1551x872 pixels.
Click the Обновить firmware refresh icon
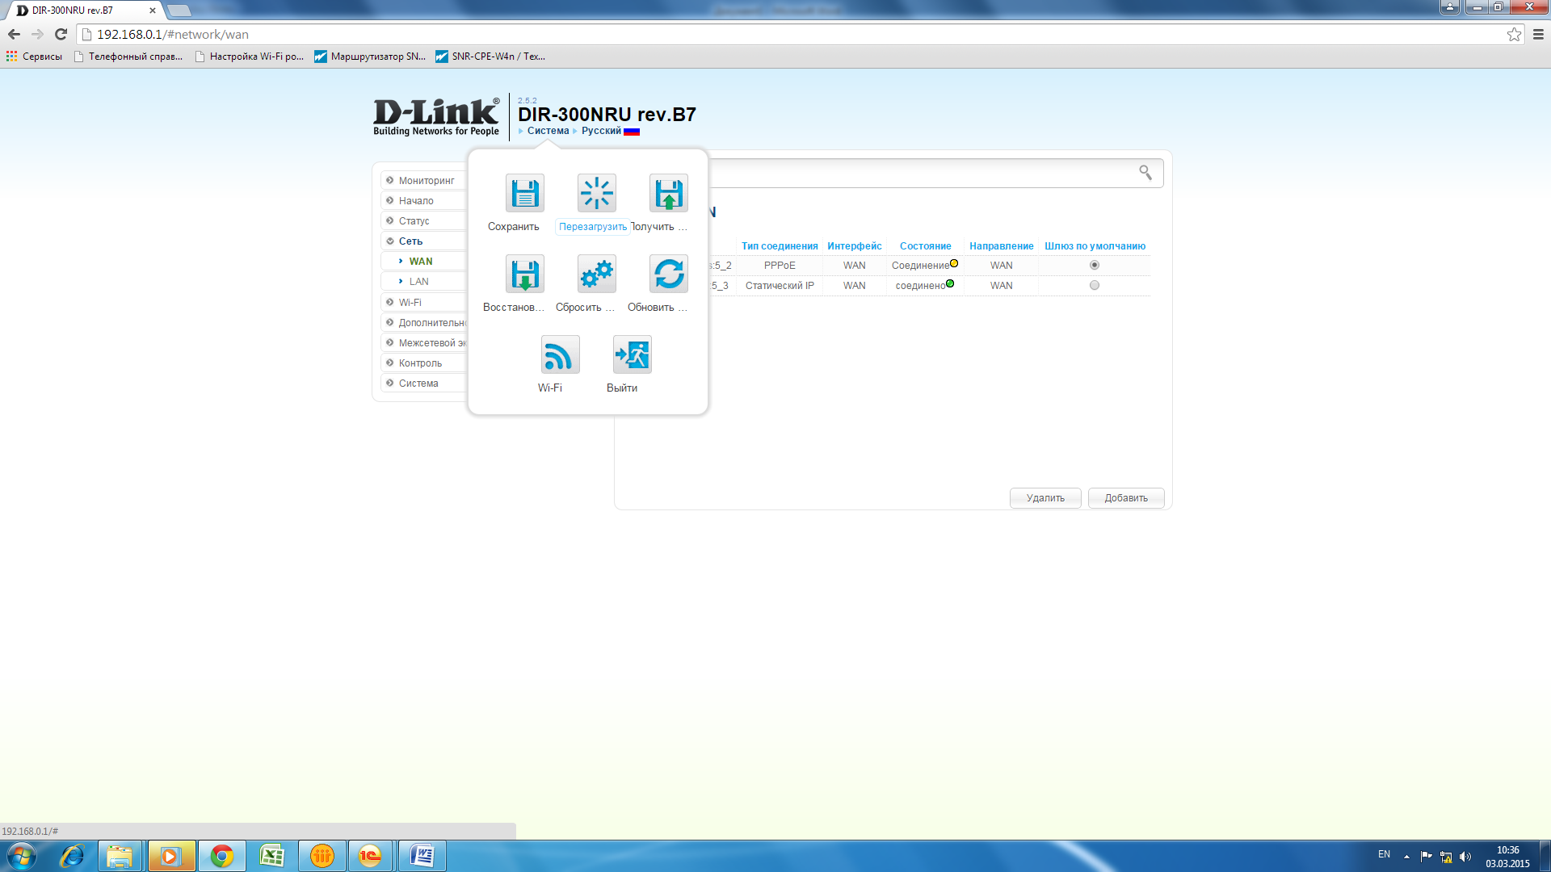pyautogui.click(x=668, y=275)
